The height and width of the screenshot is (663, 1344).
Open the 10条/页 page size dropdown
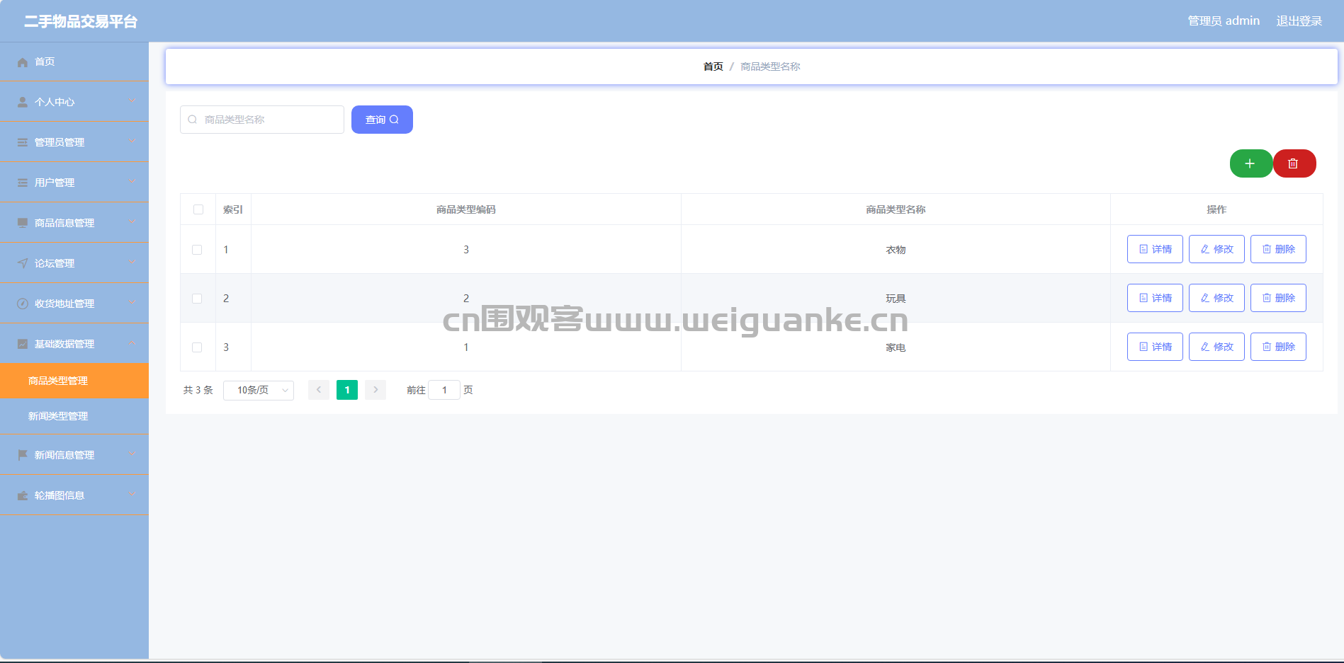[259, 391]
